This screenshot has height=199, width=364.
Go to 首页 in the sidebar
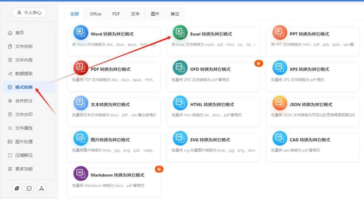(20, 33)
